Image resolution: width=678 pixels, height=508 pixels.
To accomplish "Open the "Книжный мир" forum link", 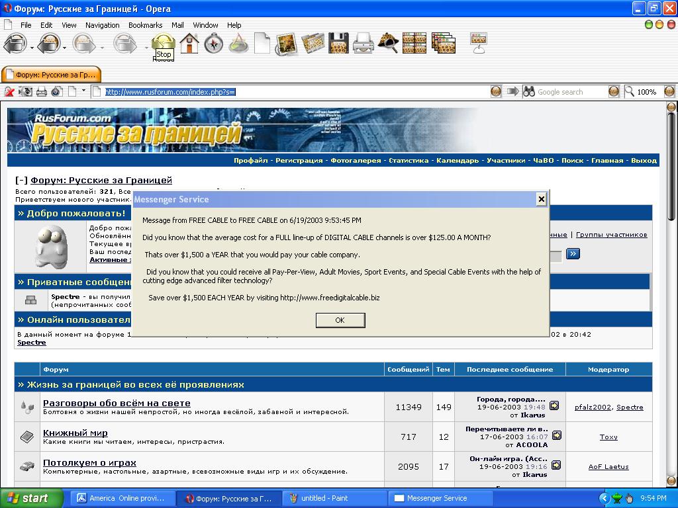I will click(75, 433).
